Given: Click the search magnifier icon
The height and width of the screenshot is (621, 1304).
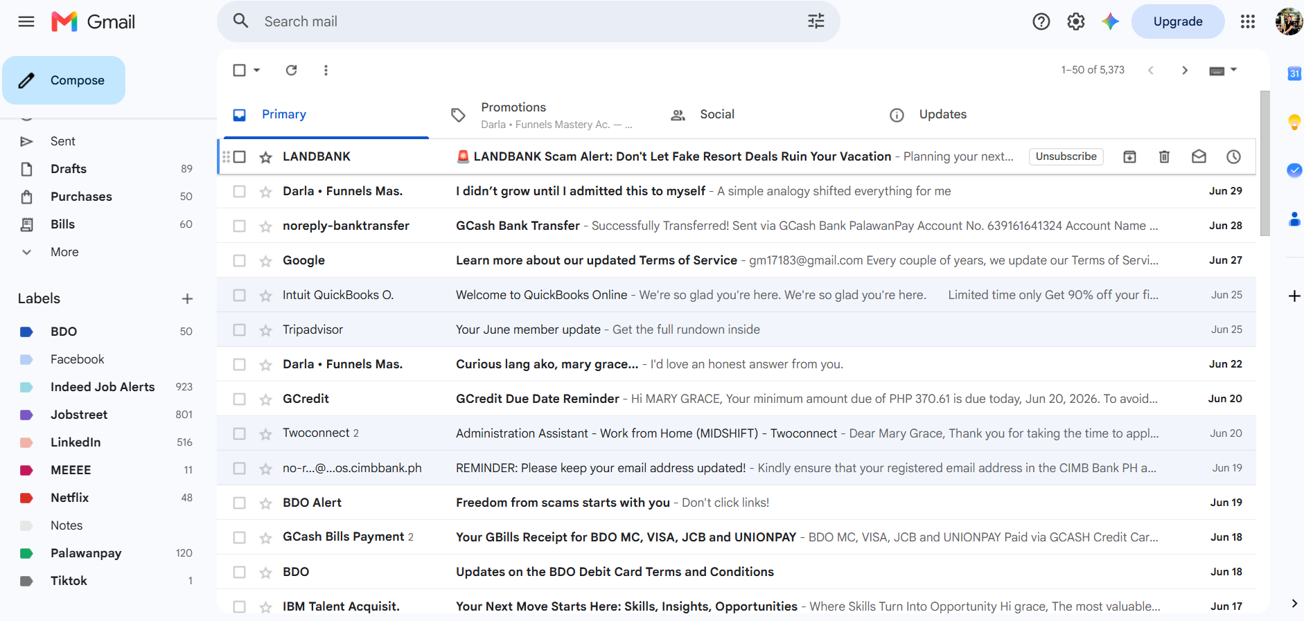Looking at the screenshot, I should pos(240,21).
